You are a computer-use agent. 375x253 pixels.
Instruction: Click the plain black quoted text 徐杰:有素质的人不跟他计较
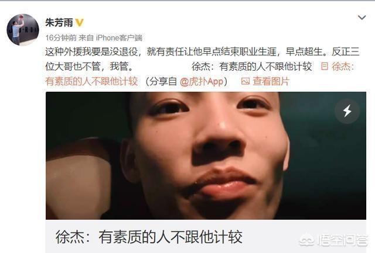(251, 67)
